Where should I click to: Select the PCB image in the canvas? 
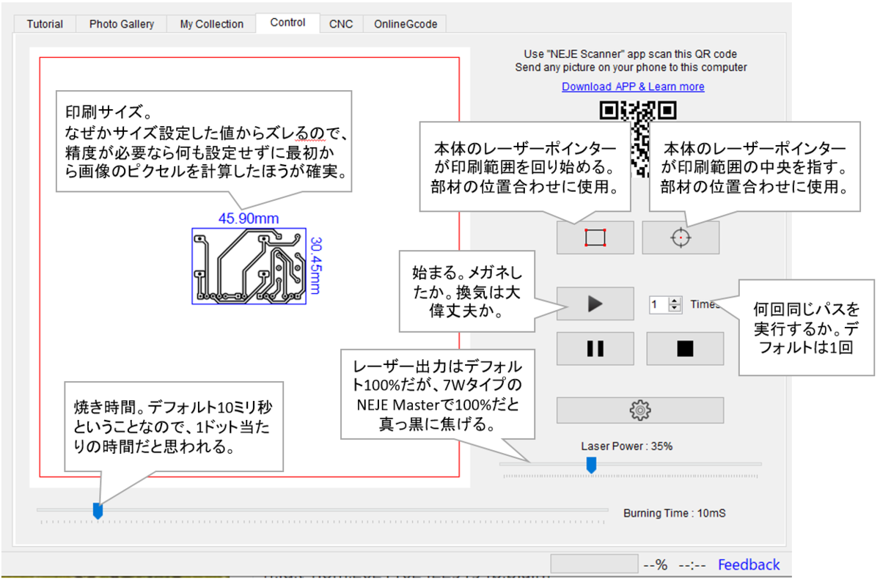pos(249,265)
